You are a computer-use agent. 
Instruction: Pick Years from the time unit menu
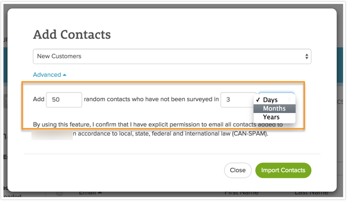coord(271,117)
